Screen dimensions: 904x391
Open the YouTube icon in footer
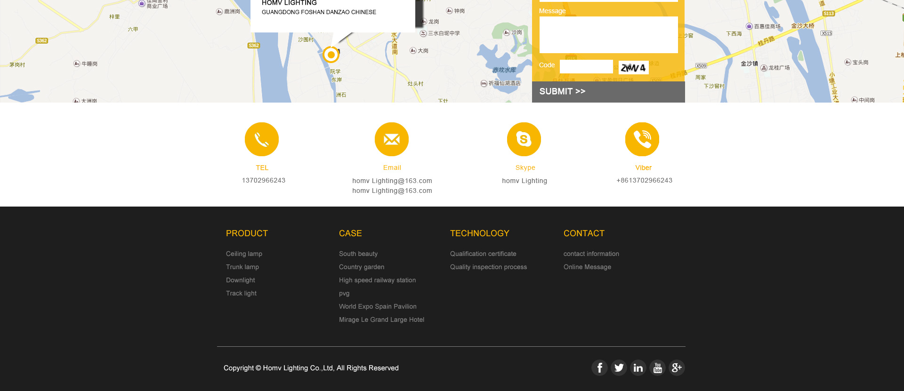(x=657, y=367)
